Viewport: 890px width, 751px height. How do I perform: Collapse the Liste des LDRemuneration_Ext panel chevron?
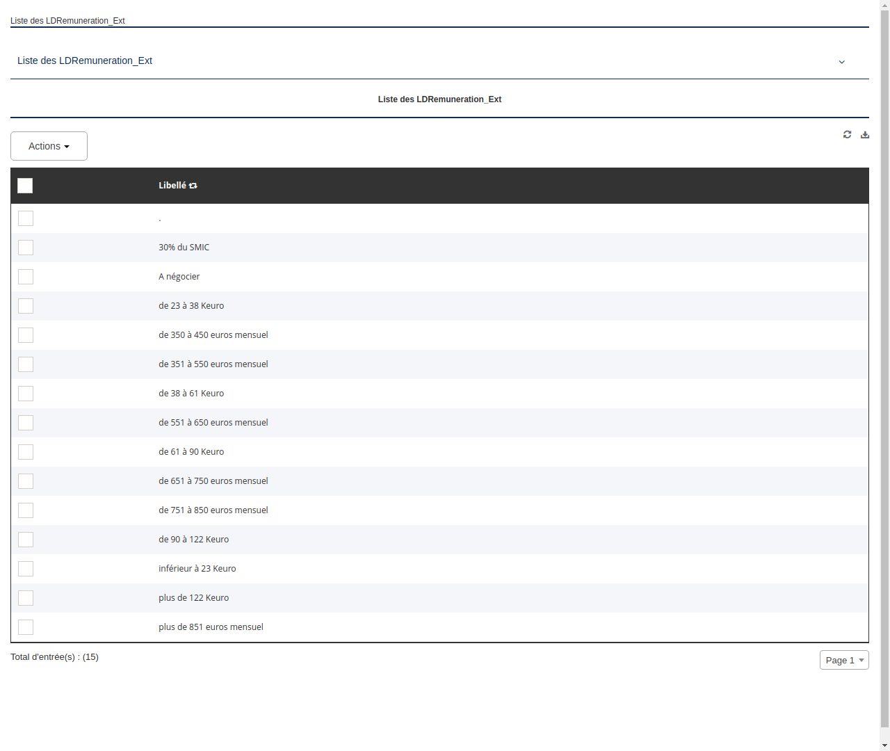coord(841,62)
